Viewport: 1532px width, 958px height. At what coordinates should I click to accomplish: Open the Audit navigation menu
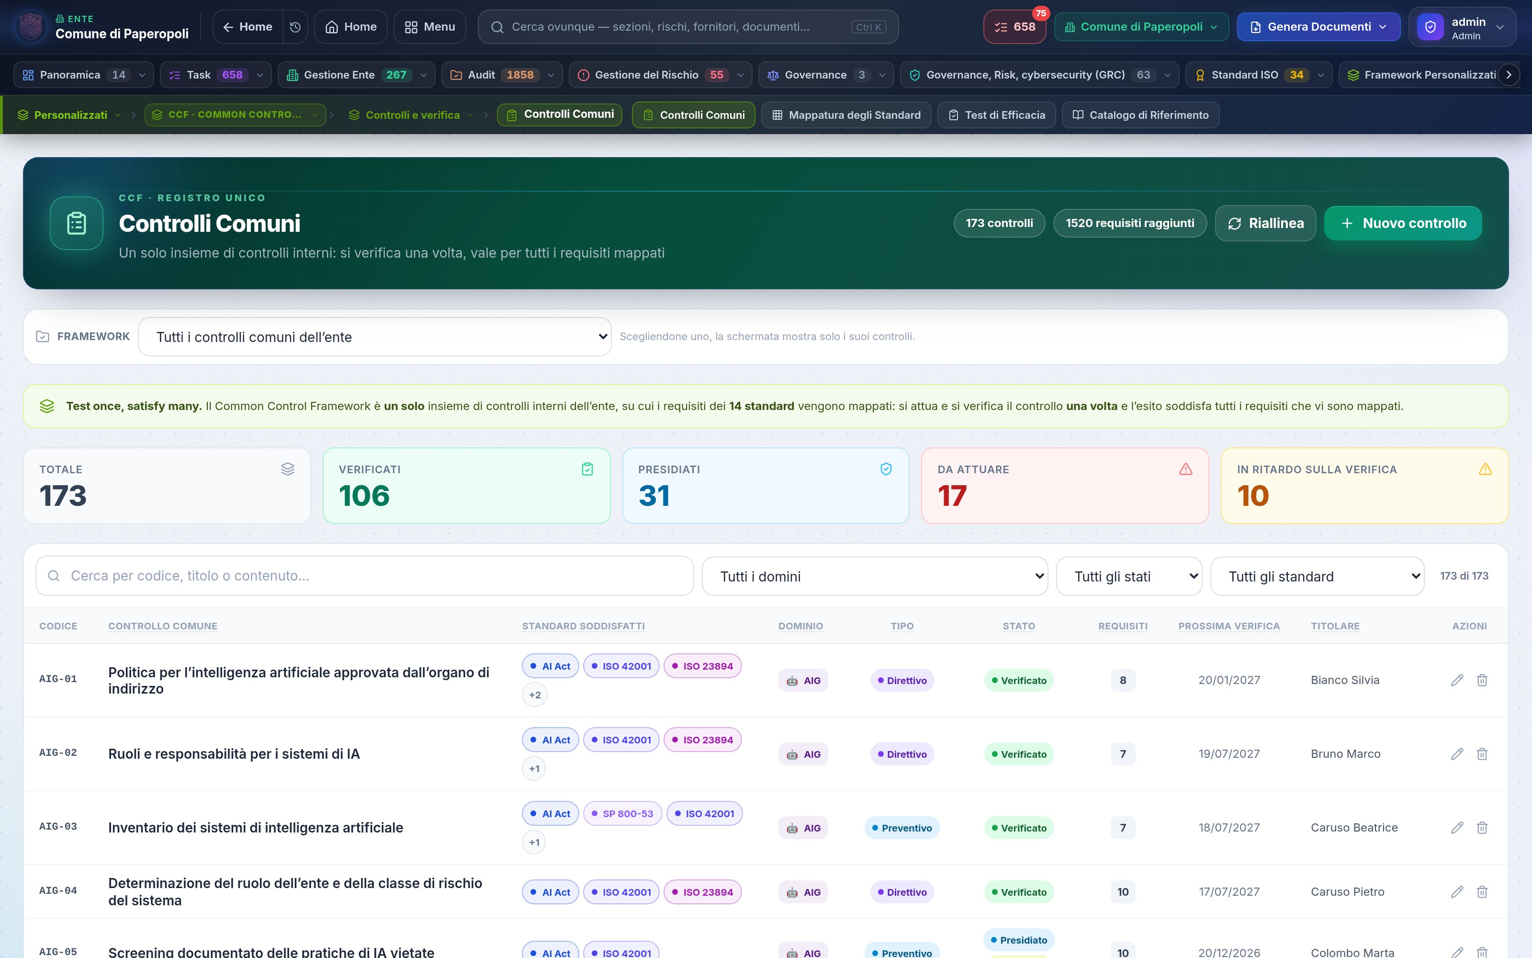[x=501, y=75]
